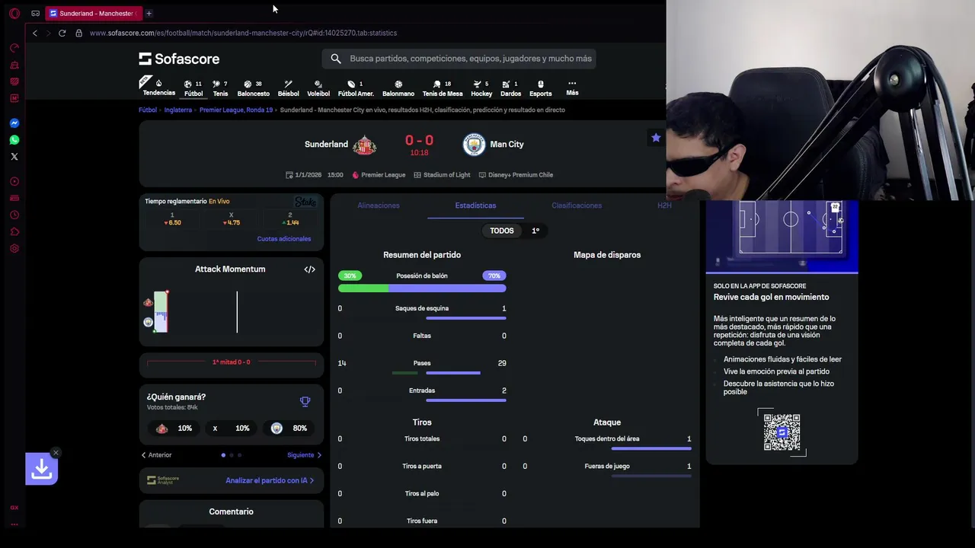This screenshot has height=548, width=975.
Task: Open the Cuotas adicionales link
Action: click(x=284, y=239)
